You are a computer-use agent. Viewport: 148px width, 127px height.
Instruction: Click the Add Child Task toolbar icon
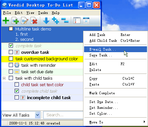click(15, 20)
